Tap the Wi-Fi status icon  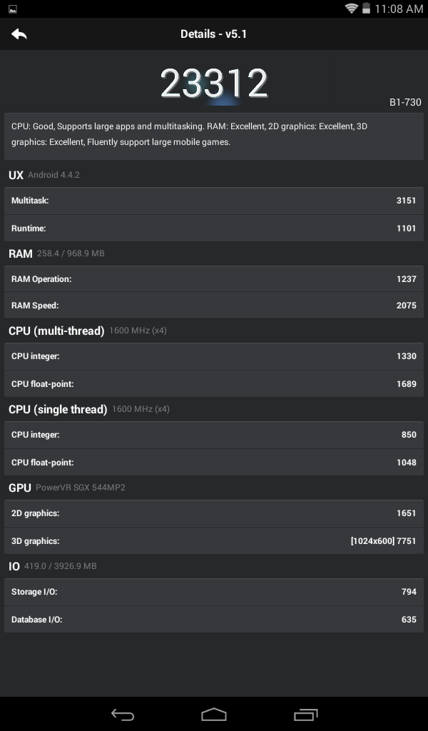[351, 9]
